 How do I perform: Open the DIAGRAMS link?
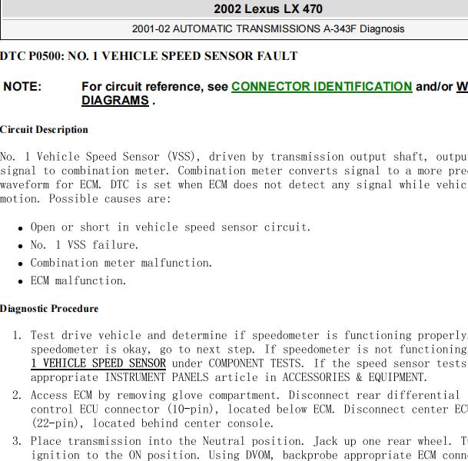pyautogui.click(x=115, y=101)
